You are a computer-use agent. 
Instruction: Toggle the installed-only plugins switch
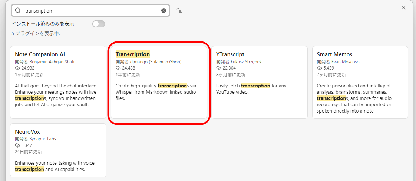click(99, 24)
